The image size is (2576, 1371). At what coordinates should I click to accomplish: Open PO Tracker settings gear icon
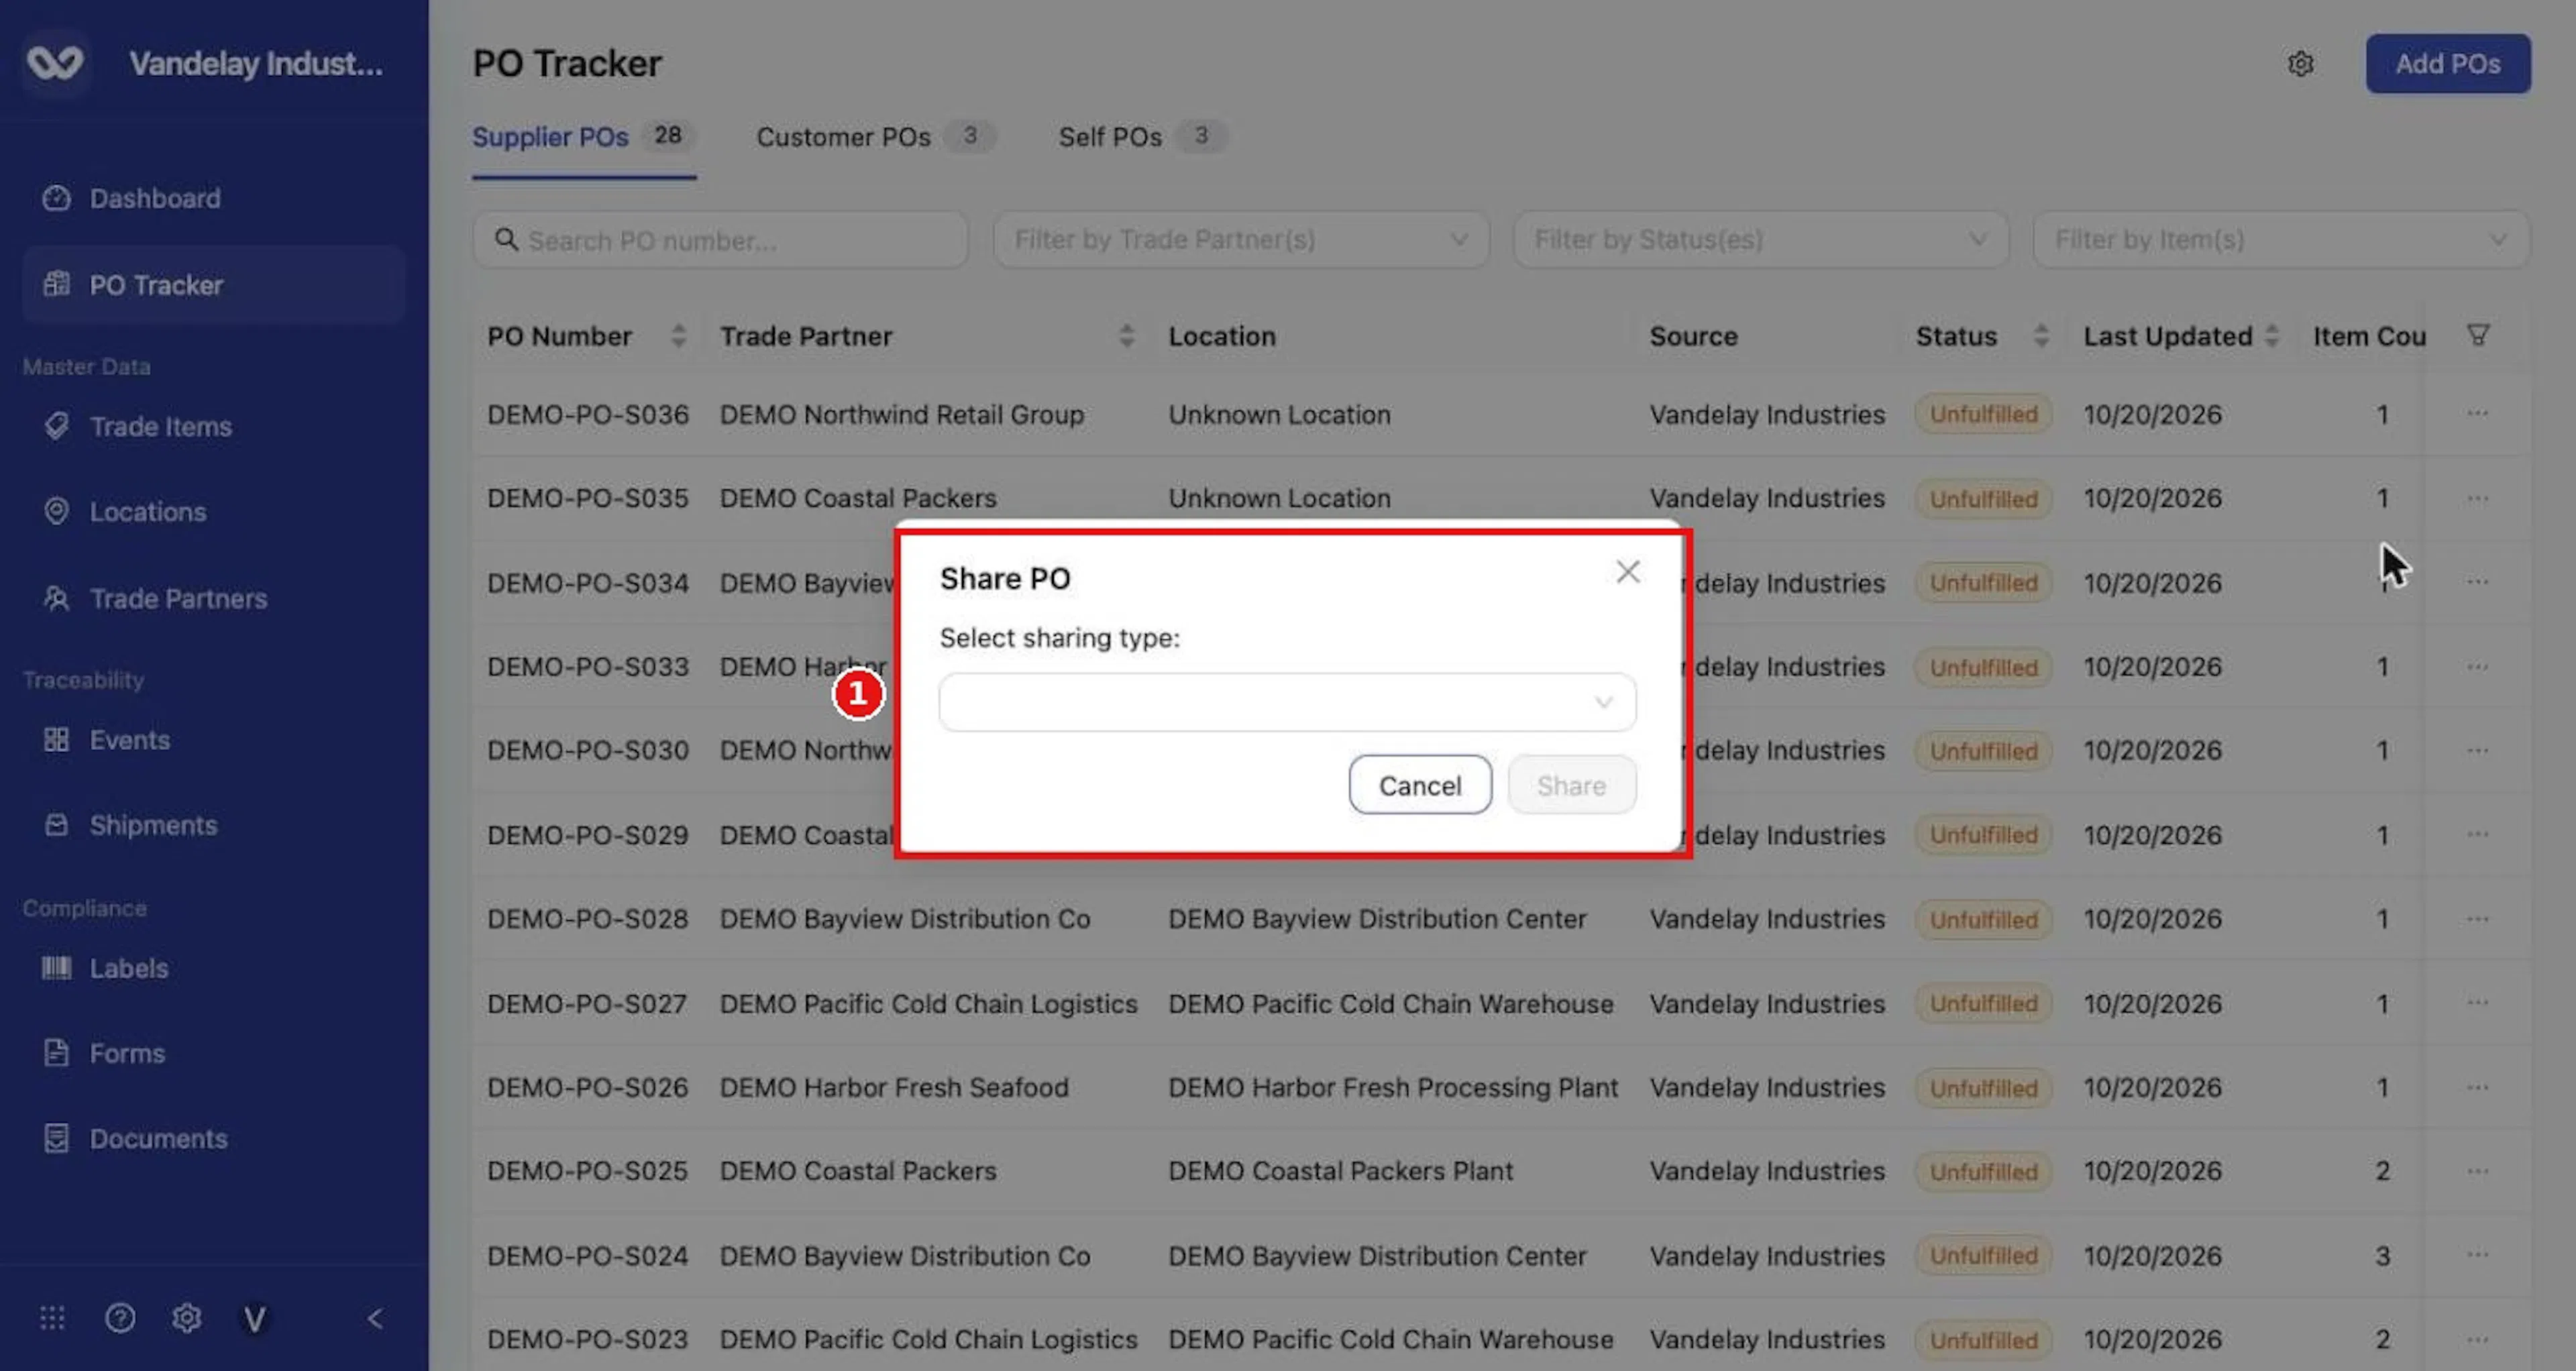(2300, 64)
